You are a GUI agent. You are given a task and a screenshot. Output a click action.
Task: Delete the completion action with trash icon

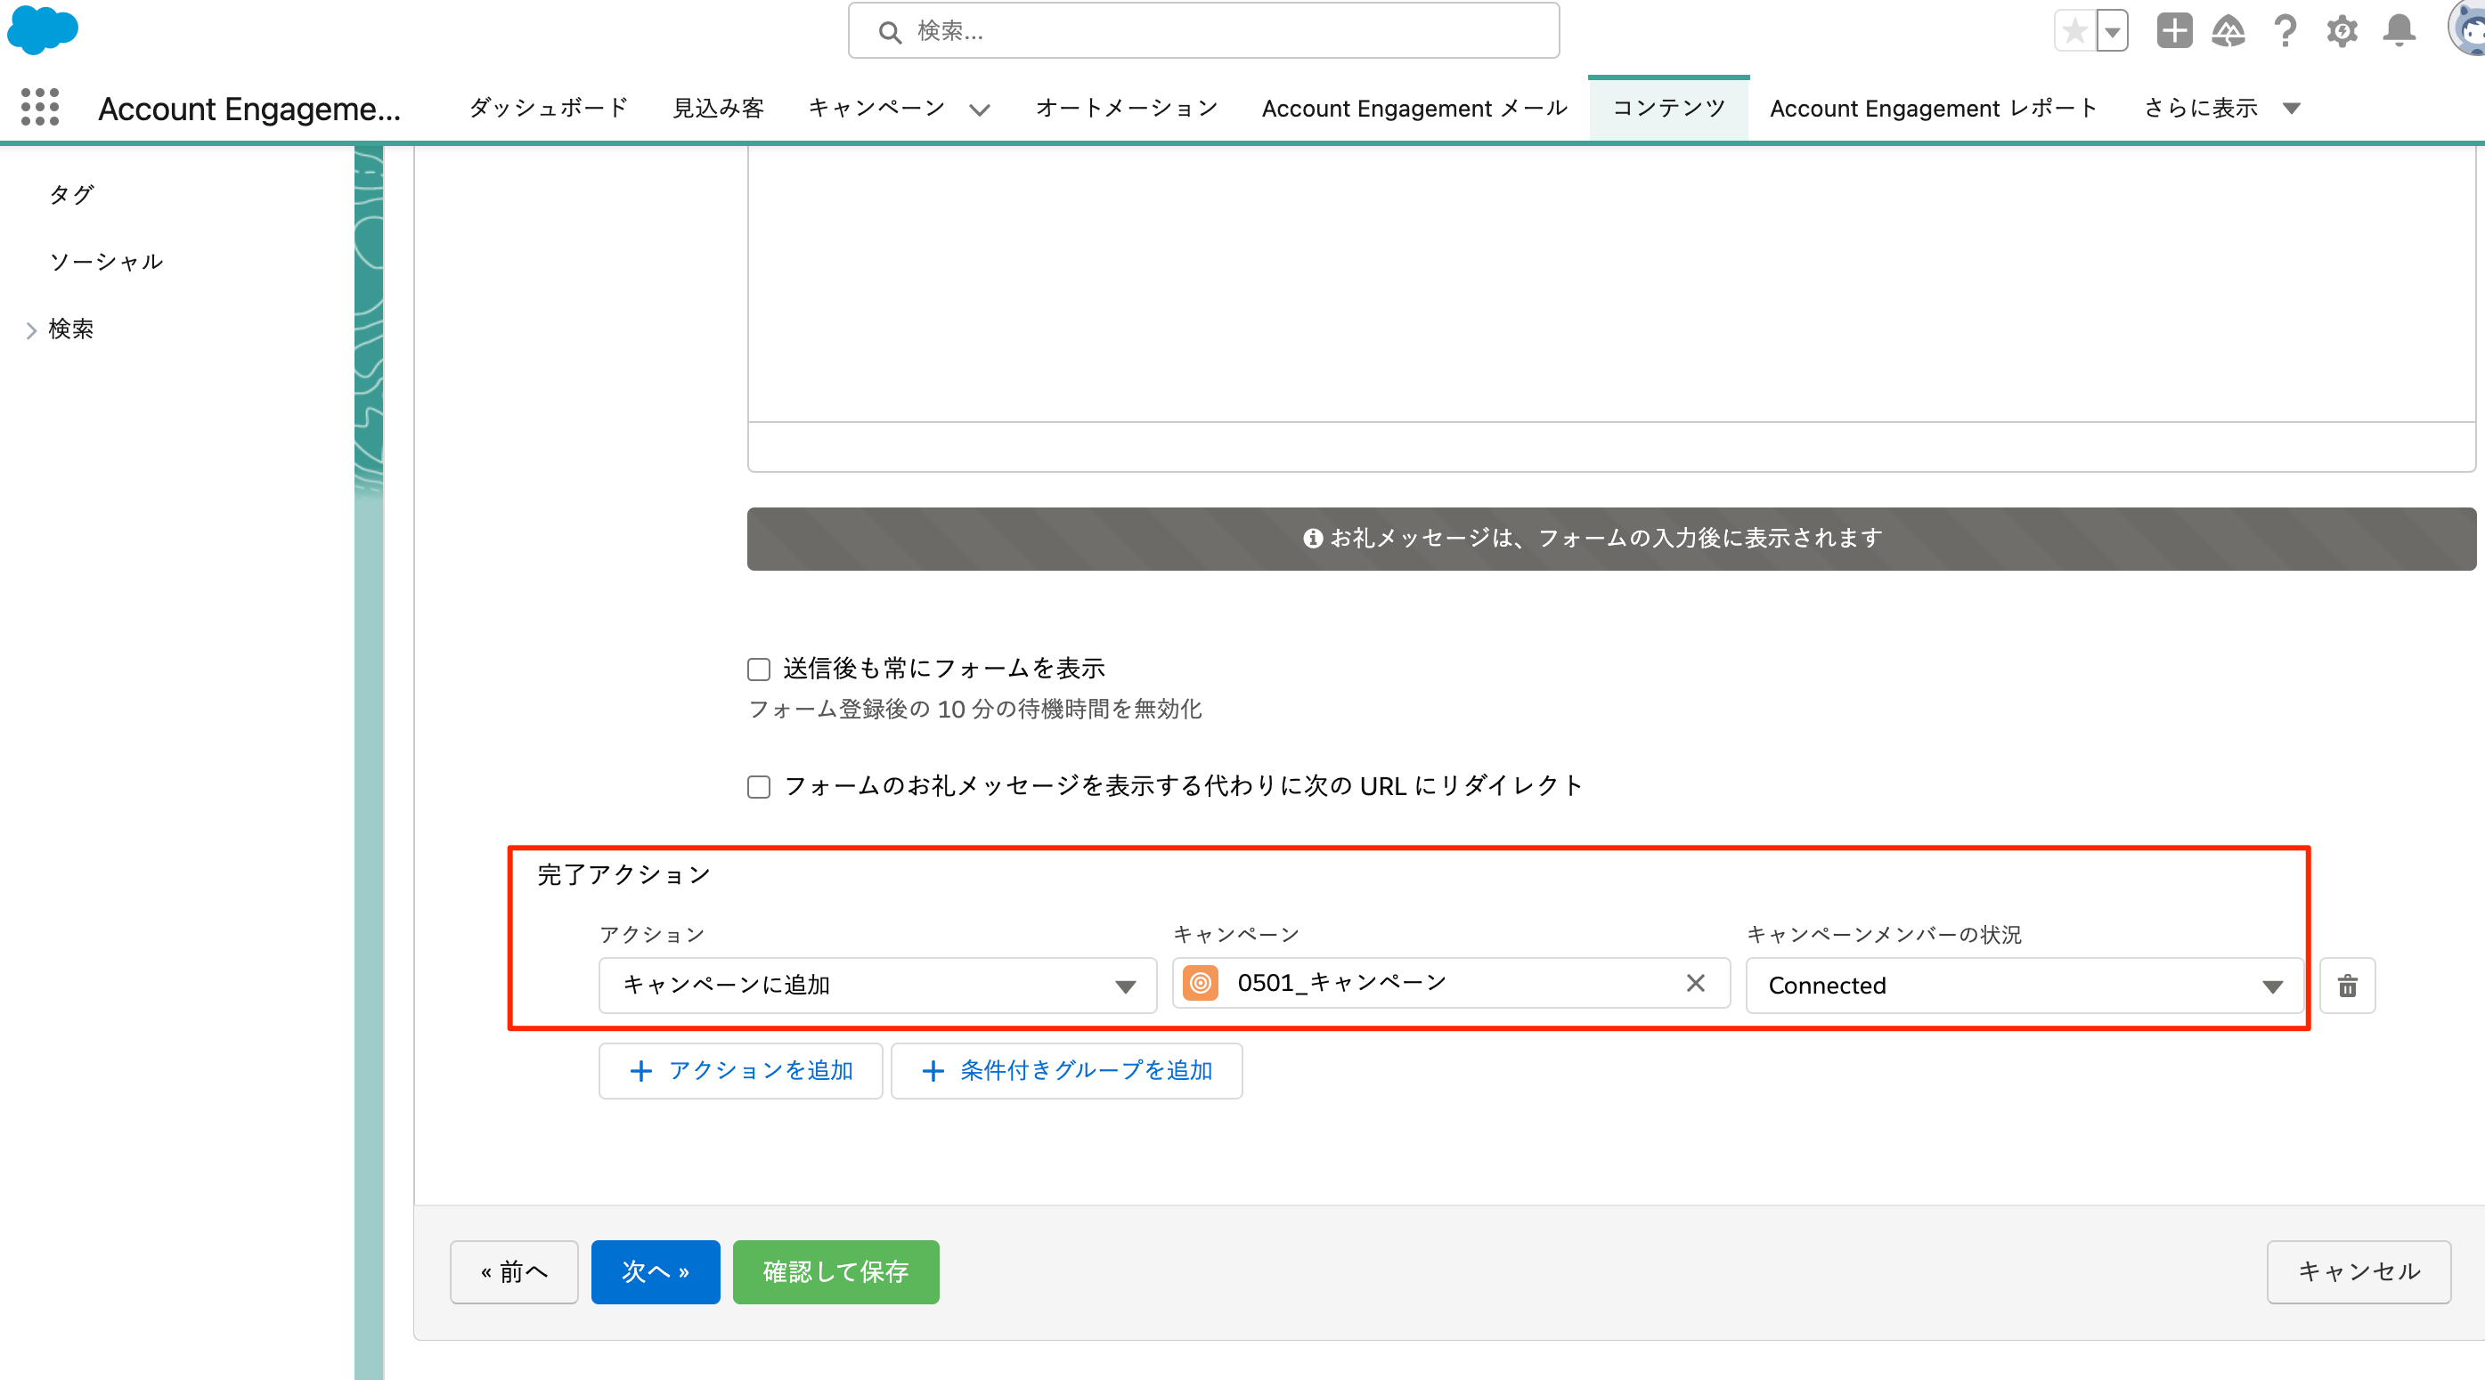click(2347, 986)
